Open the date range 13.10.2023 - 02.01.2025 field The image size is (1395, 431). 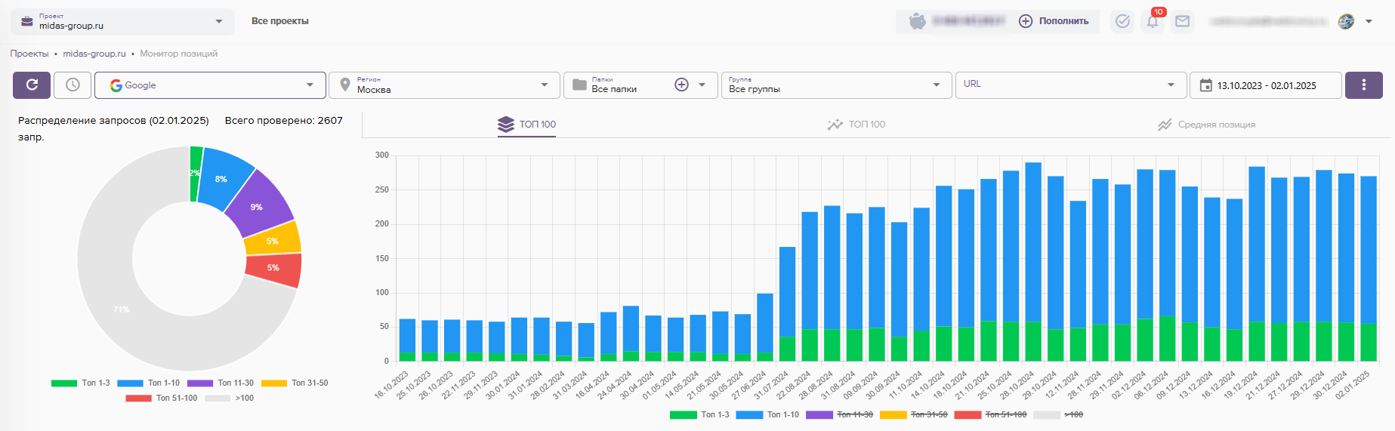1265,85
